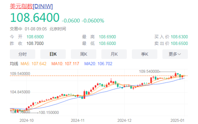Click the MA5 moving average label
Screen dimensions: 198x124
click(x=33, y=64)
